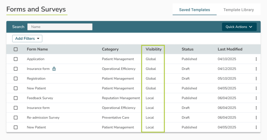Open three-dot menu for Registration row
The height and width of the screenshot is (140, 267).
point(256,79)
